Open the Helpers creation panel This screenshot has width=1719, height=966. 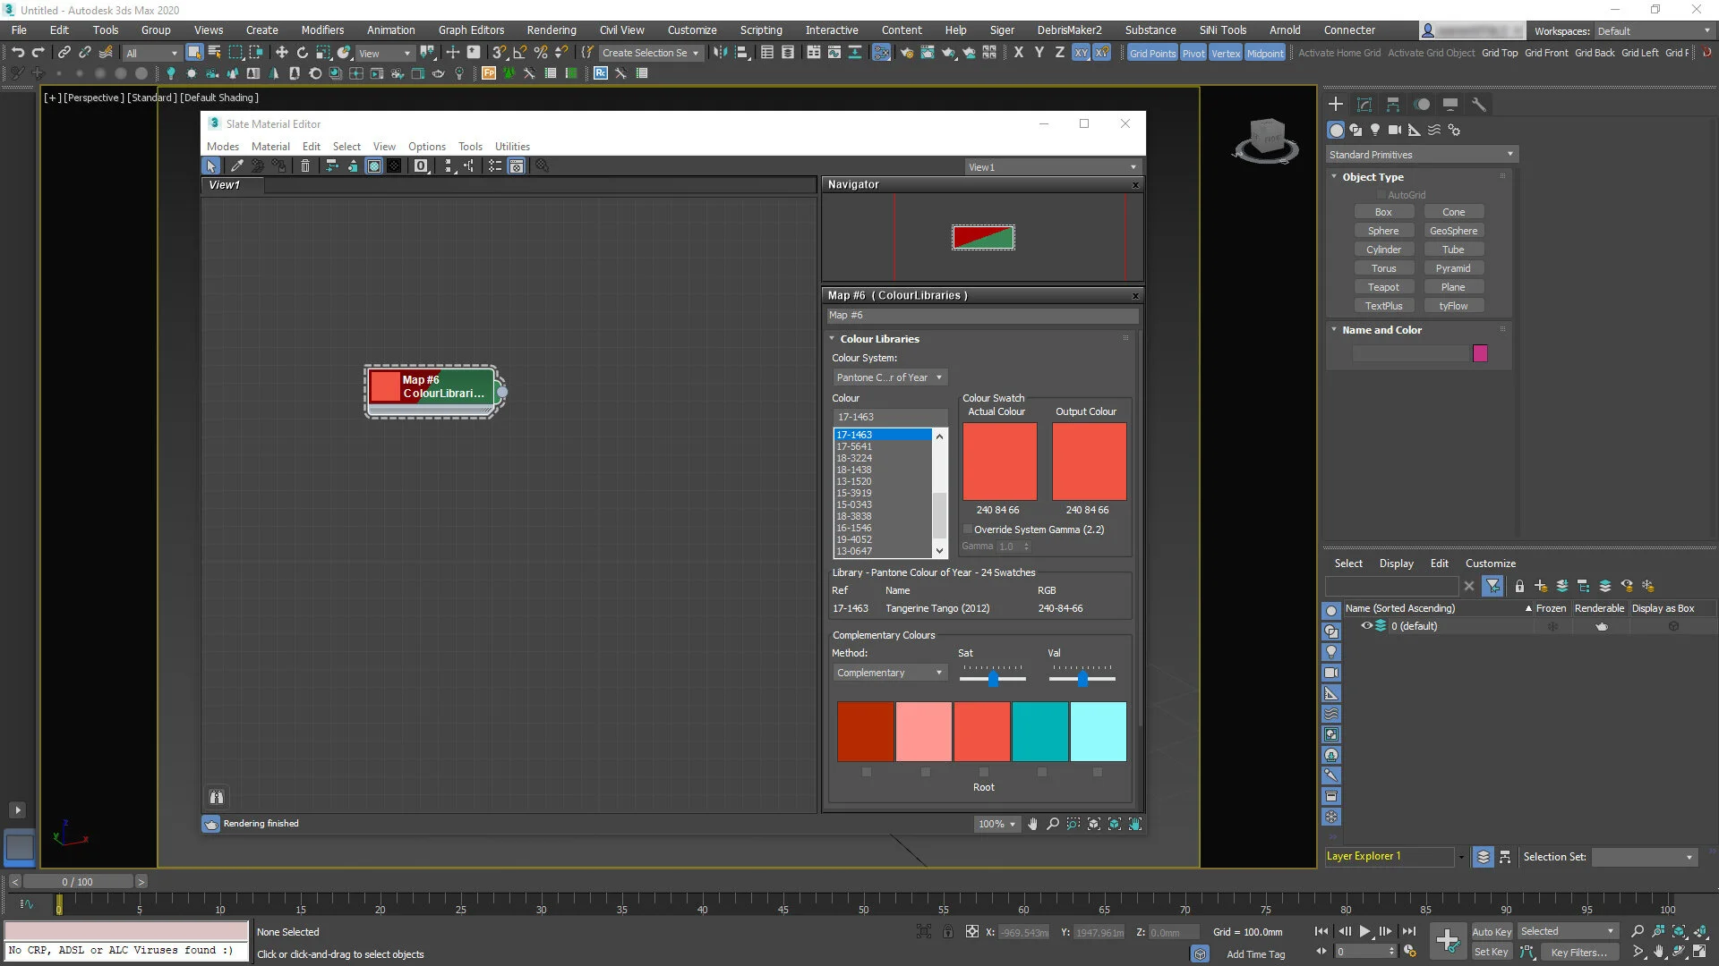(x=1415, y=131)
